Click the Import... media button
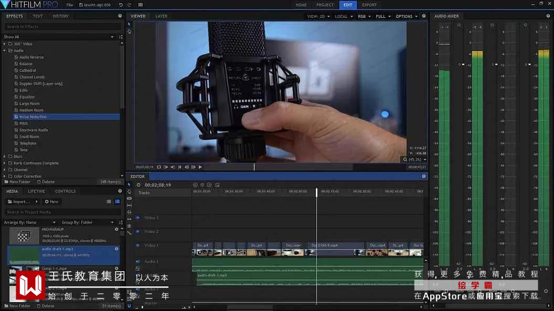554x311 pixels. (x=22, y=202)
